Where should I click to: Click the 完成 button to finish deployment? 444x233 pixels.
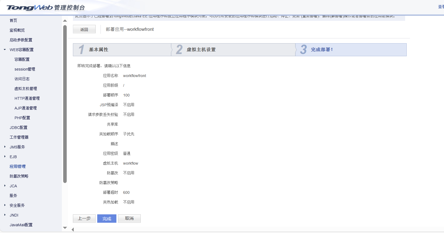[x=107, y=218]
